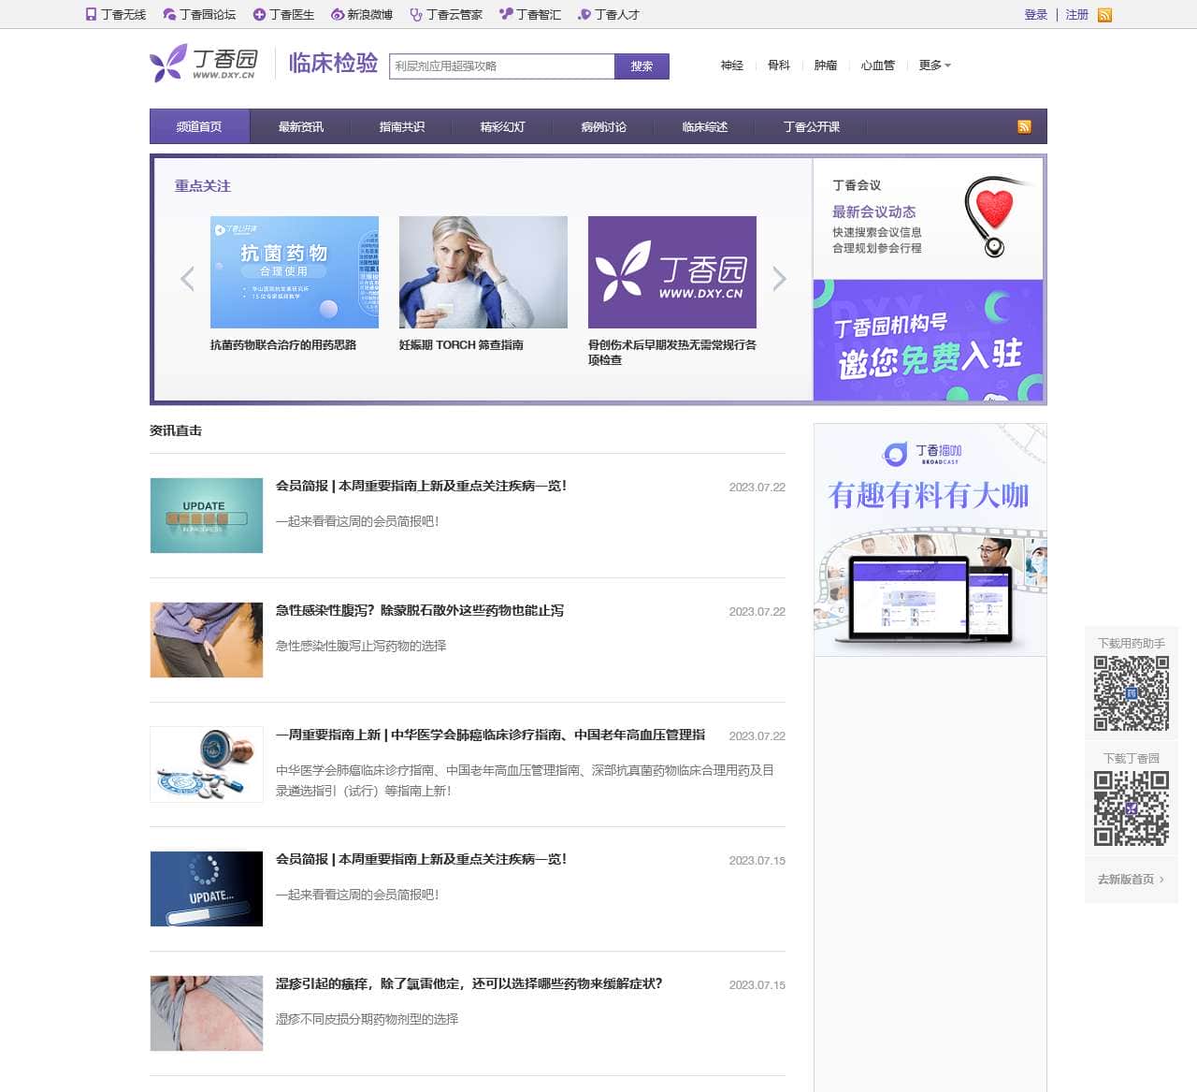Screen dimensions: 1197x1092
Task: Click the 丁香园 butterfly logo
Action: 204,64
